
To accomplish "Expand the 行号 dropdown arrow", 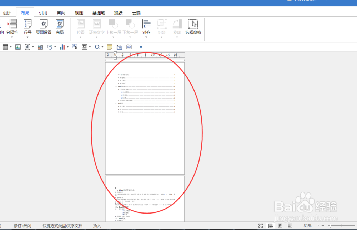I will [27, 37].
